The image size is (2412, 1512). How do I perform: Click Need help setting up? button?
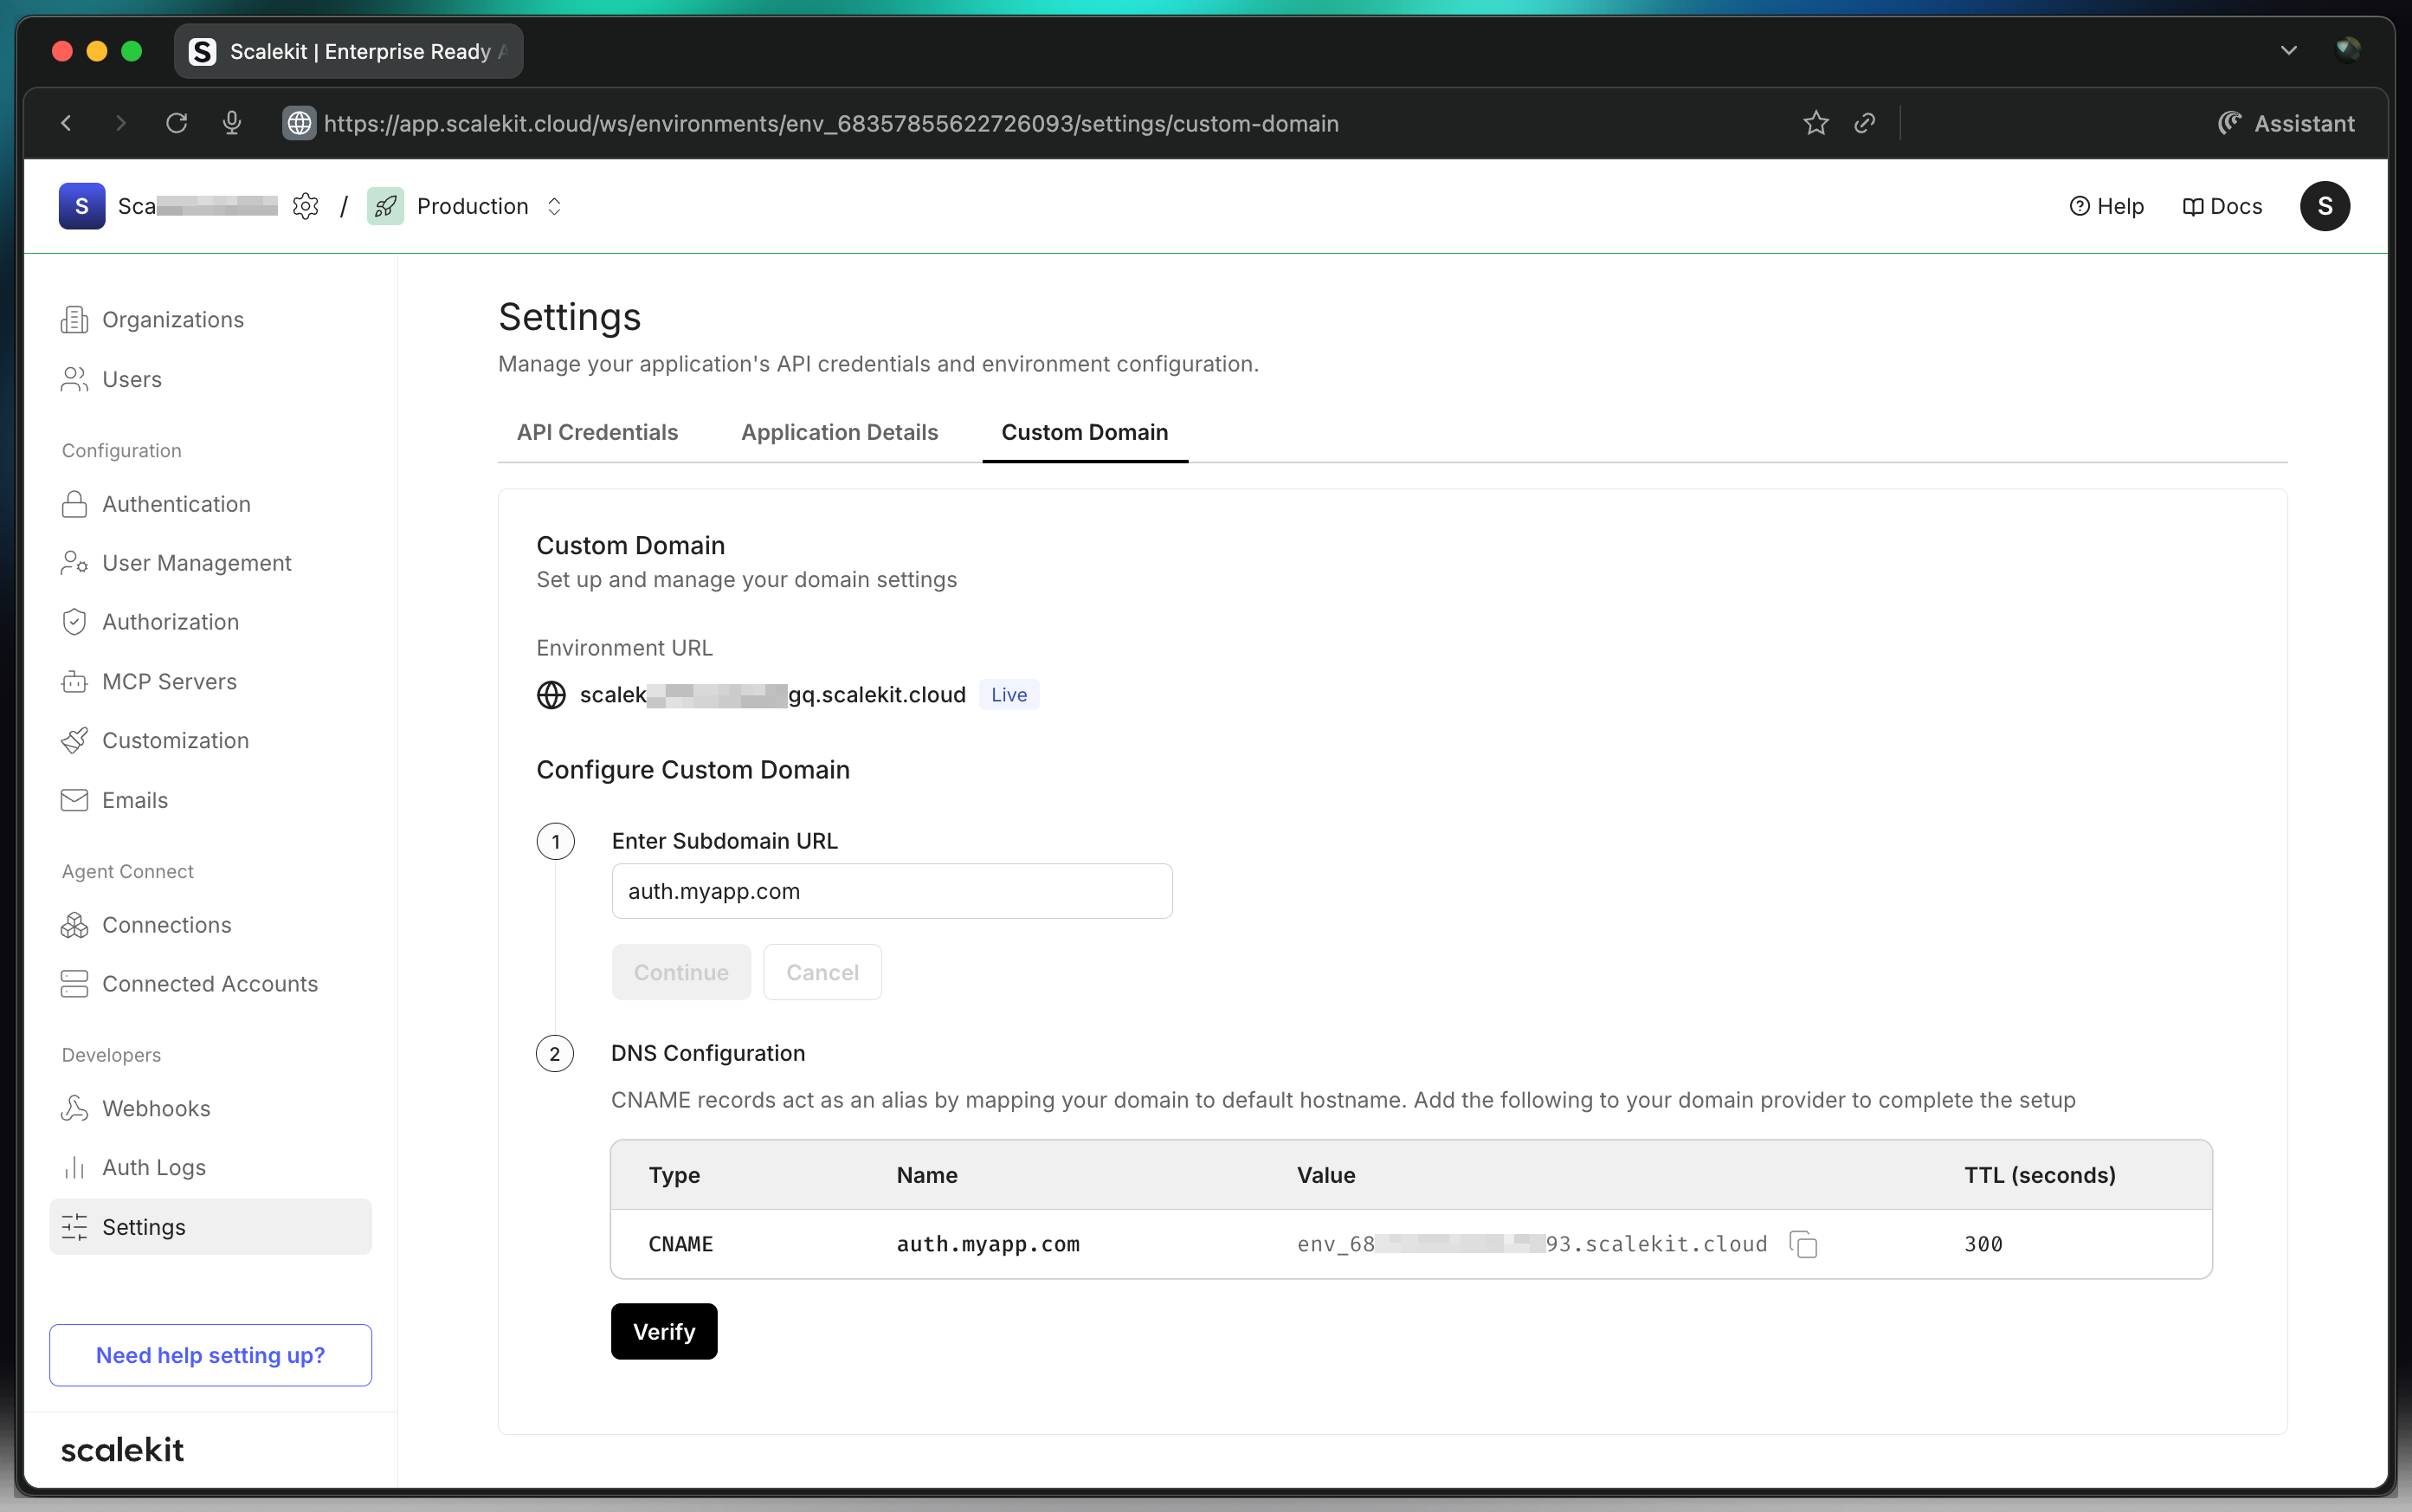[210, 1355]
